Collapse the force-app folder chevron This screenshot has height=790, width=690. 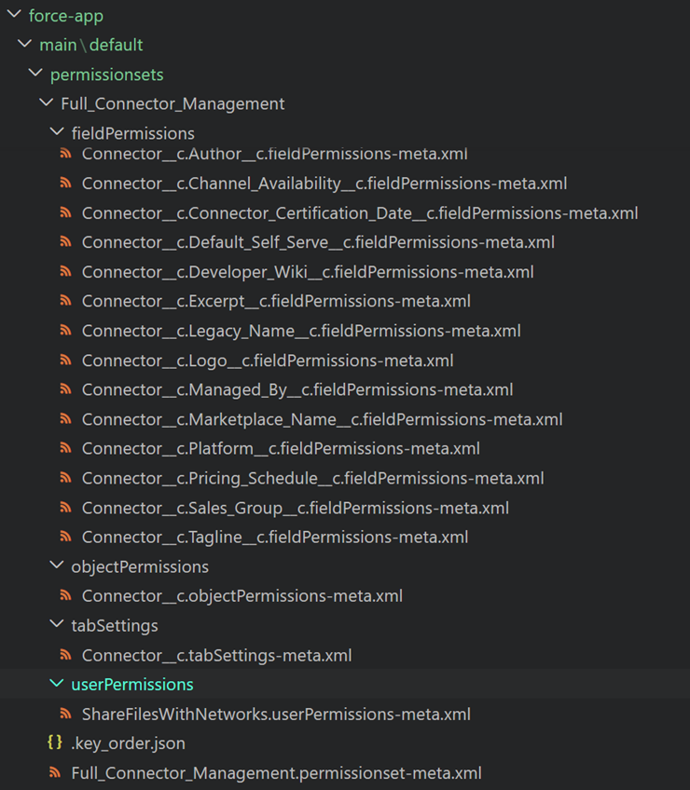point(14,15)
